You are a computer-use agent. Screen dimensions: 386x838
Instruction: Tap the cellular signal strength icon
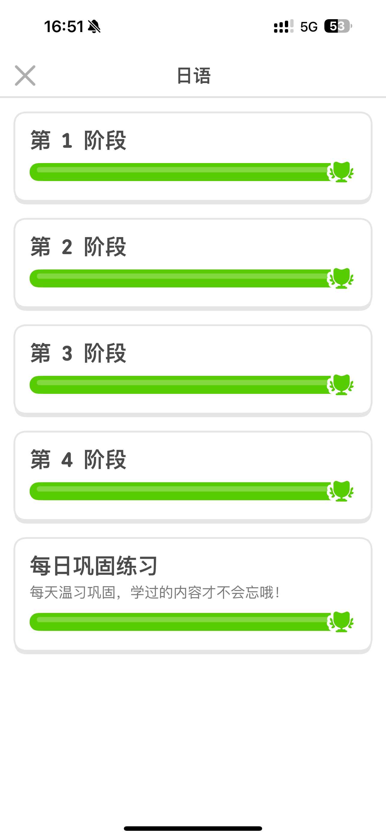pos(283,26)
